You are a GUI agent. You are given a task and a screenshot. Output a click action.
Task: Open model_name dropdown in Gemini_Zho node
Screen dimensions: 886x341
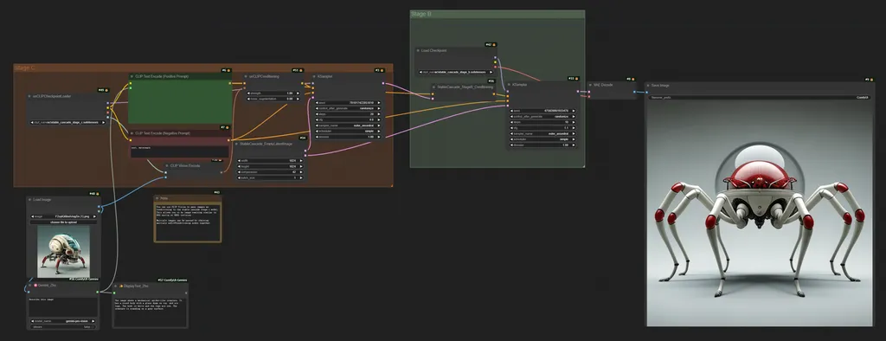[x=62, y=321]
